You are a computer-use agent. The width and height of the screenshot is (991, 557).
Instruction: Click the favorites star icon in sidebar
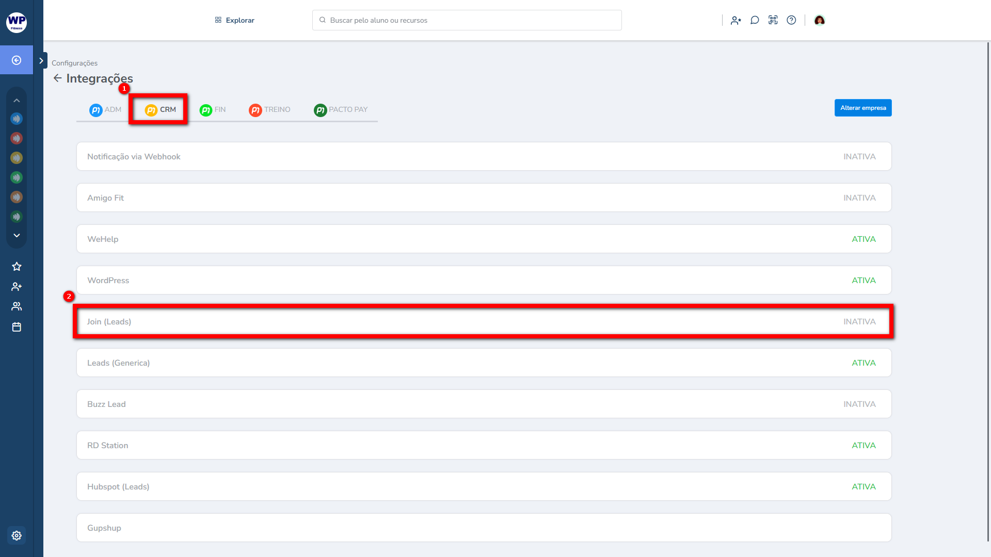[17, 267]
